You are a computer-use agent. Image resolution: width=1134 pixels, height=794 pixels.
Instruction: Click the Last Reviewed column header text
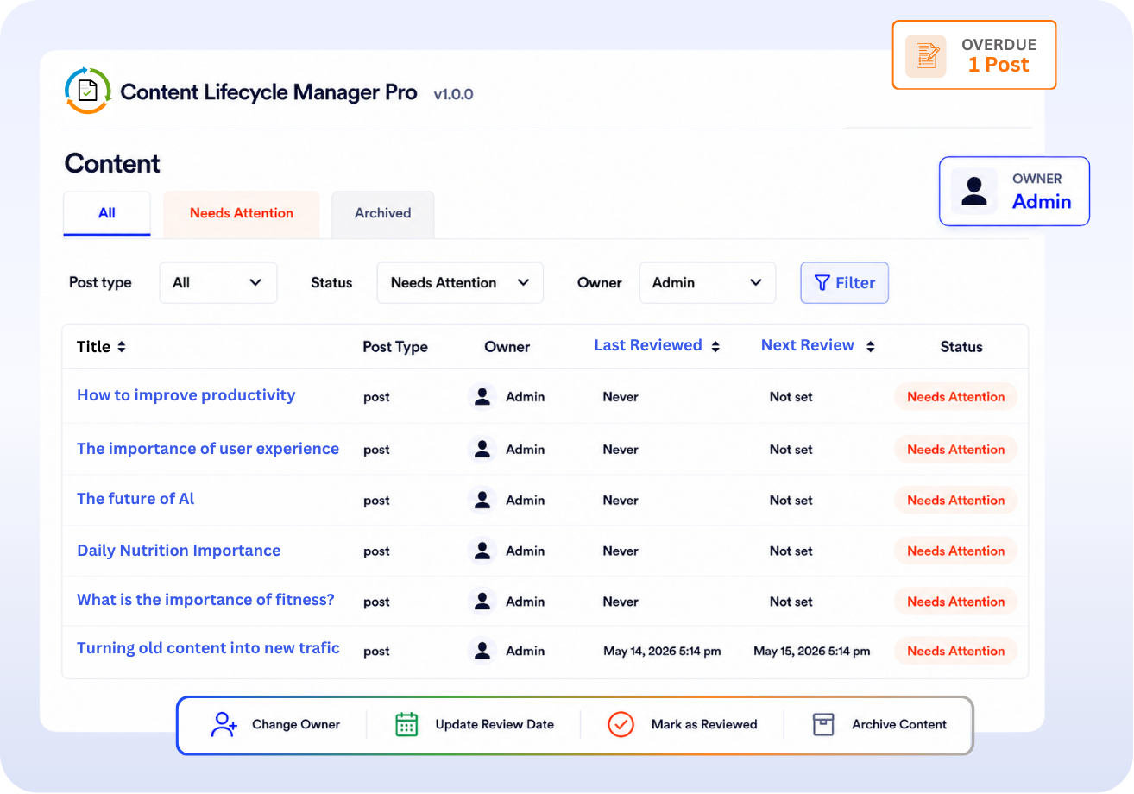pos(648,345)
